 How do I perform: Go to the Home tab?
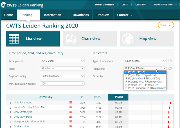(x=9, y=15)
